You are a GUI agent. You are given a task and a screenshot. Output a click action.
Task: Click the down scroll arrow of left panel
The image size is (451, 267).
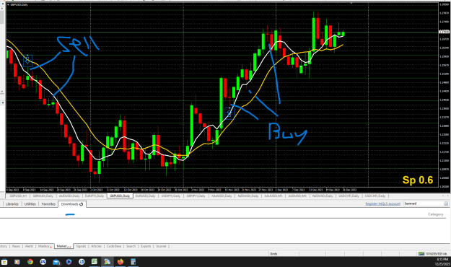1,92
